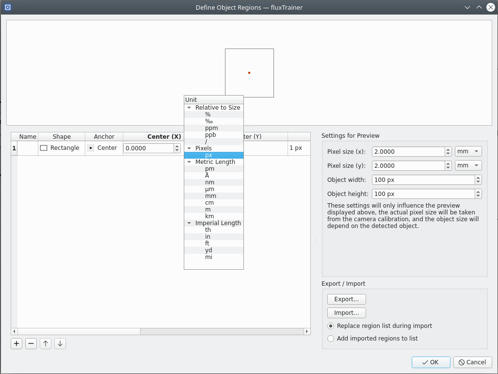Choose the m unit
Screen dimensions: 498x374
point(214,210)
